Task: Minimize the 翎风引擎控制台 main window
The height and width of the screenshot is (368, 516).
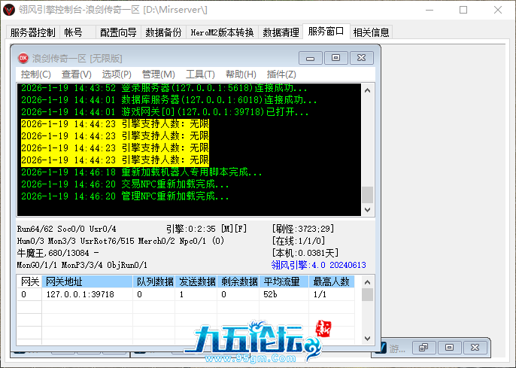Action: click(429, 10)
